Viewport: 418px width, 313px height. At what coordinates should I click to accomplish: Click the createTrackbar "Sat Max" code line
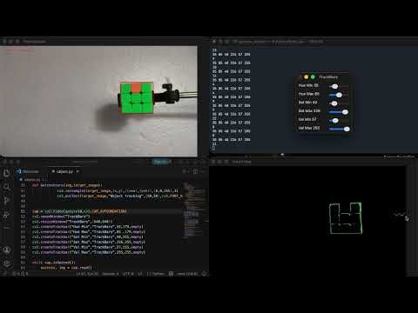point(89,242)
